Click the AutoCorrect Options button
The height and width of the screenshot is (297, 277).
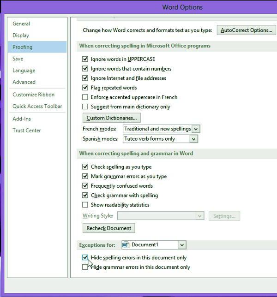[x=246, y=30]
